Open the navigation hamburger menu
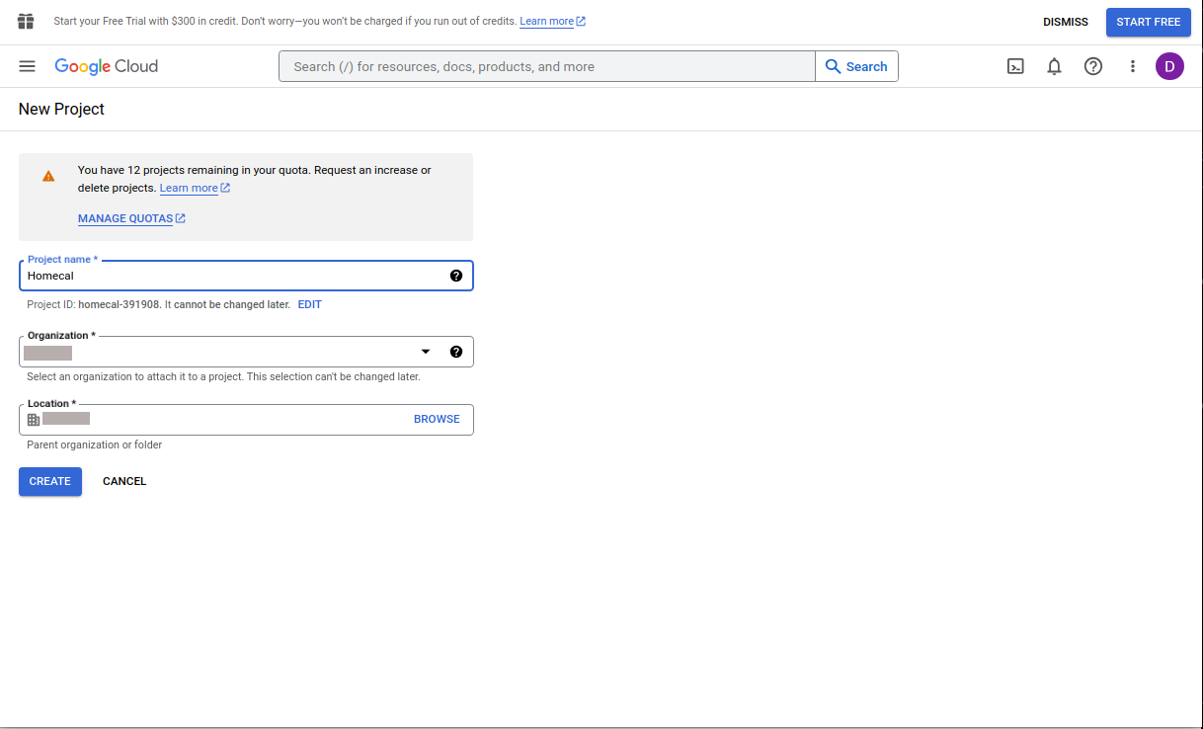 [27, 66]
